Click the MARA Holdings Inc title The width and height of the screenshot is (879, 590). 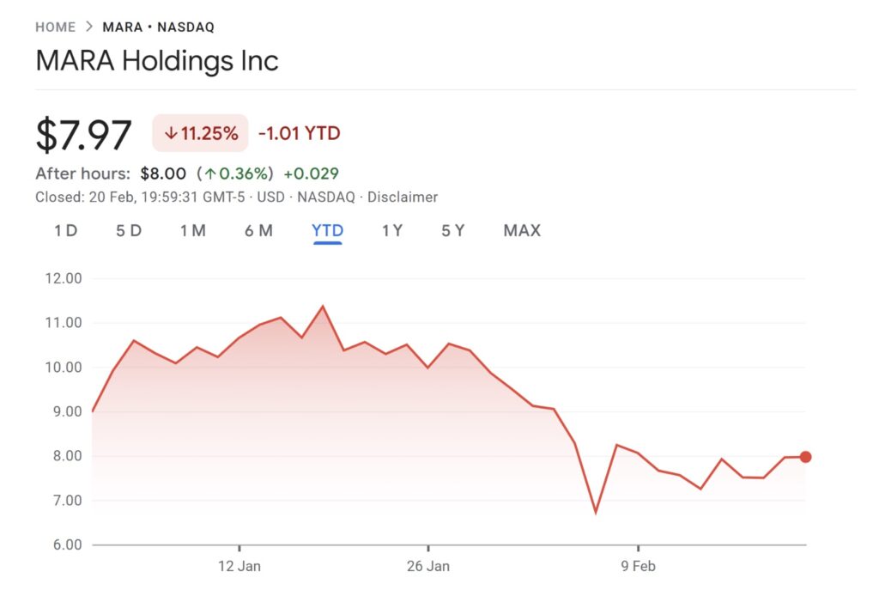[x=157, y=61]
